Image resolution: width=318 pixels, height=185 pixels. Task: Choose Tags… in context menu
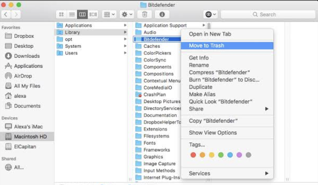tap(227, 145)
